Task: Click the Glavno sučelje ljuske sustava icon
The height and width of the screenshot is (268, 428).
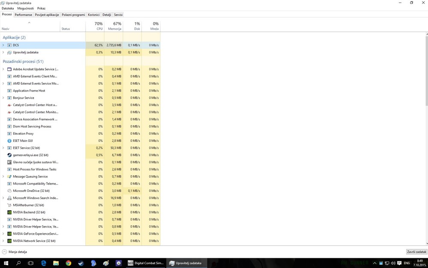Action: (x=9, y=162)
